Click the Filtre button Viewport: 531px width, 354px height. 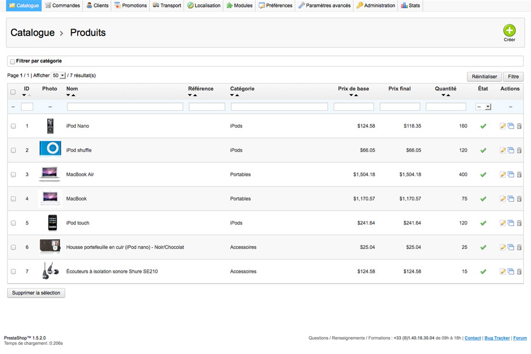pyautogui.click(x=513, y=76)
